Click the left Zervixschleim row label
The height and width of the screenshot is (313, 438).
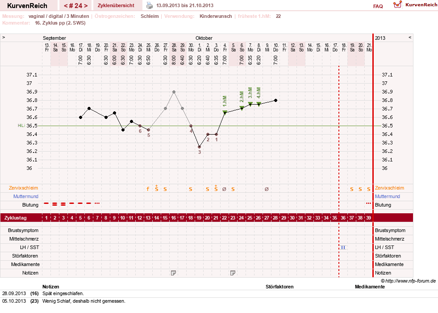pos(24,188)
